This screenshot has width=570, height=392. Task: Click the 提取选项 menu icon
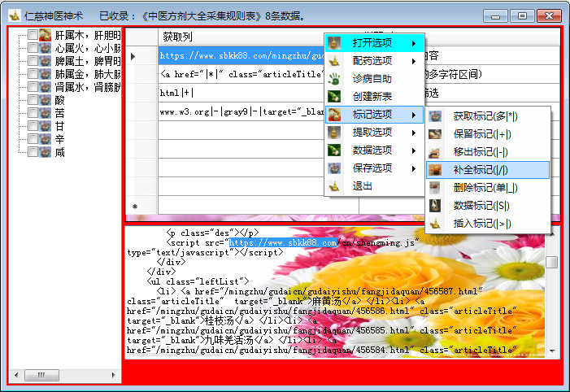click(334, 133)
